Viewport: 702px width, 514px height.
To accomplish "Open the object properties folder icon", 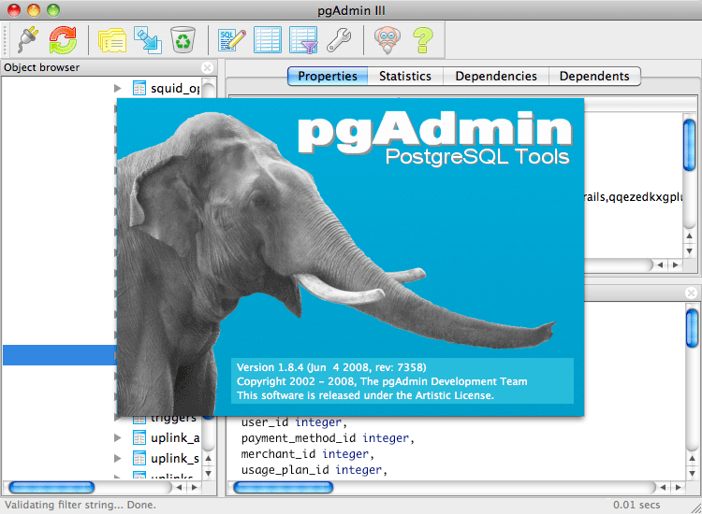I will click(112, 40).
